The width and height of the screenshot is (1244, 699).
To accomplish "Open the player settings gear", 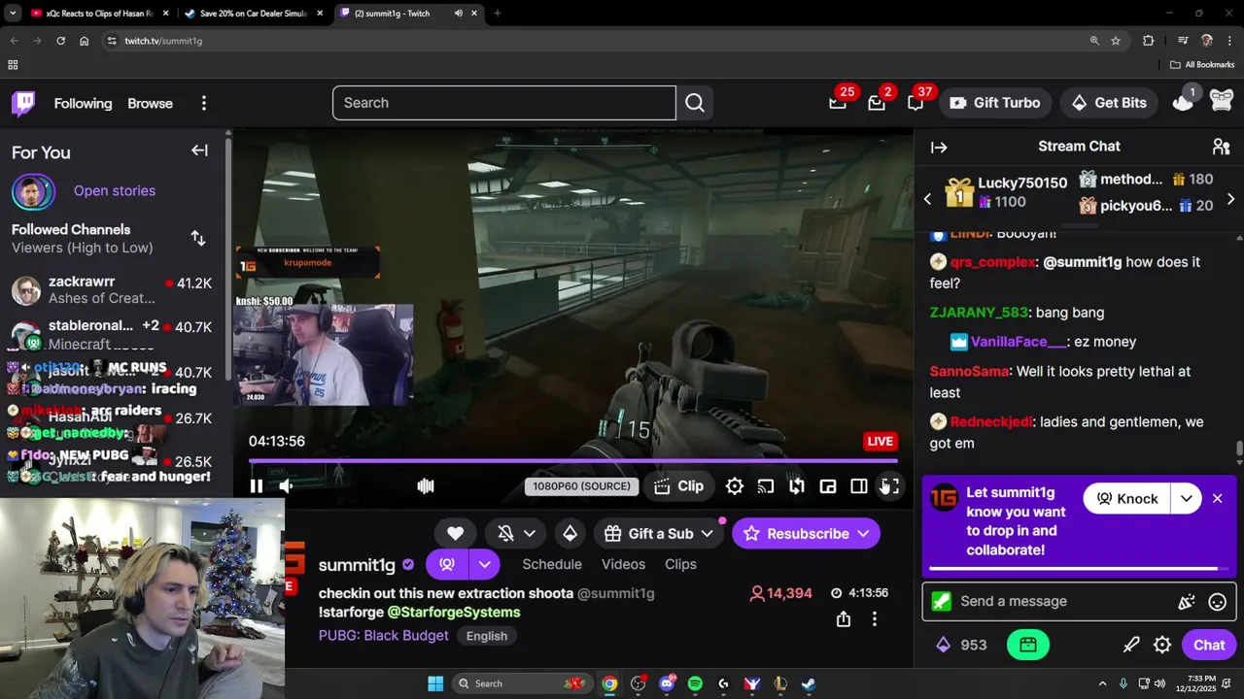I will click(735, 486).
